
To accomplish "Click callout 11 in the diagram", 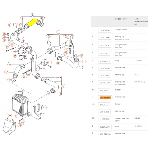I will click(58, 32).
